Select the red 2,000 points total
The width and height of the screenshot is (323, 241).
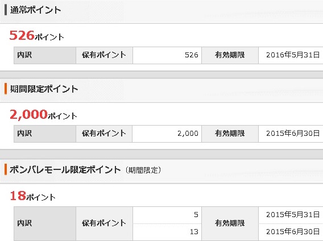point(28,114)
